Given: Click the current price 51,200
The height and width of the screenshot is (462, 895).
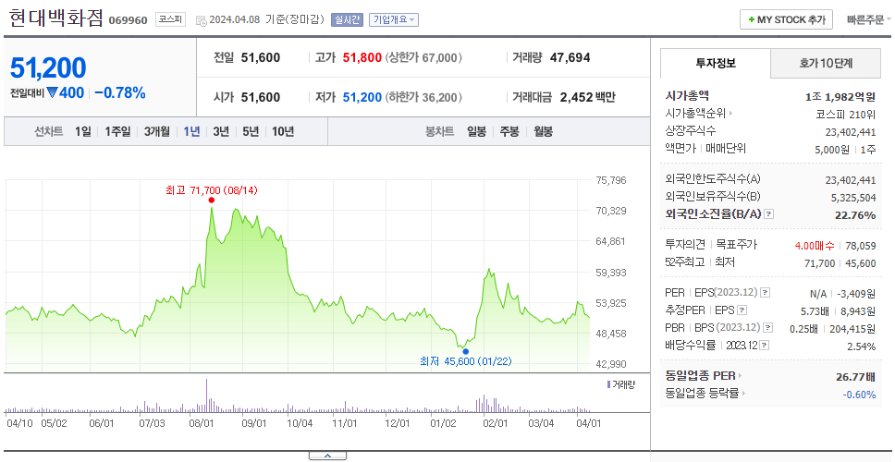Looking at the screenshot, I should 48,67.
